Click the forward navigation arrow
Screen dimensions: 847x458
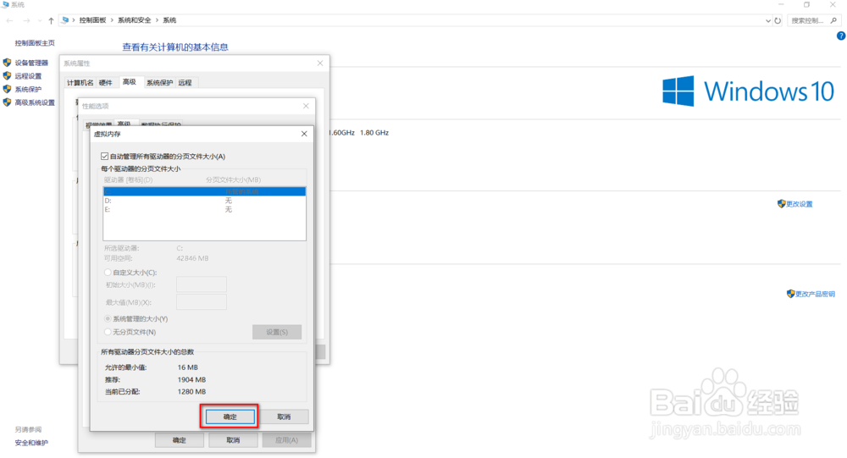click(x=26, y=20)
